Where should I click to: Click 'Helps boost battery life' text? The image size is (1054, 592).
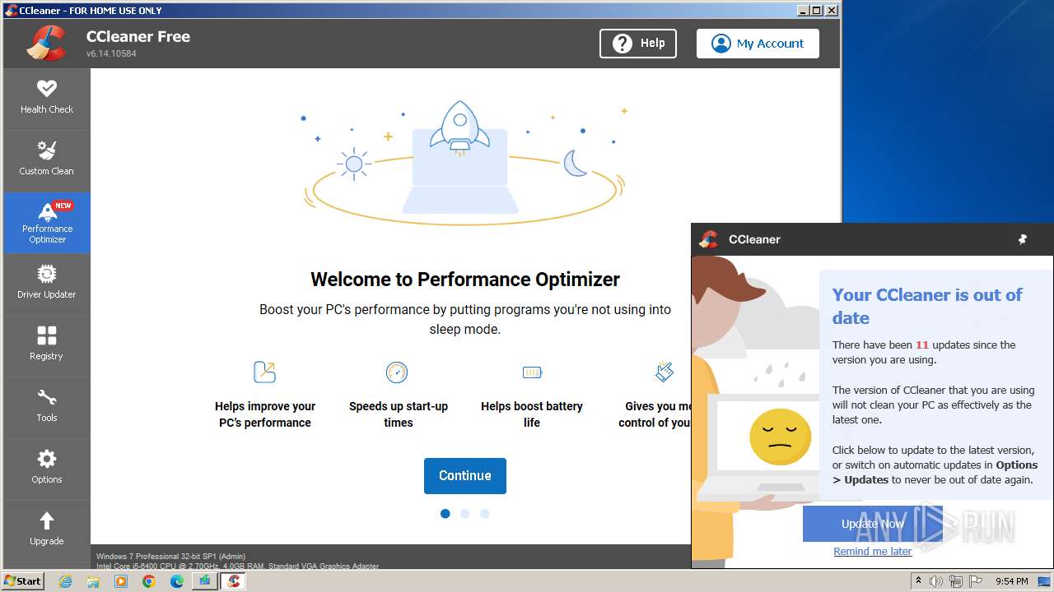point(532,414)
